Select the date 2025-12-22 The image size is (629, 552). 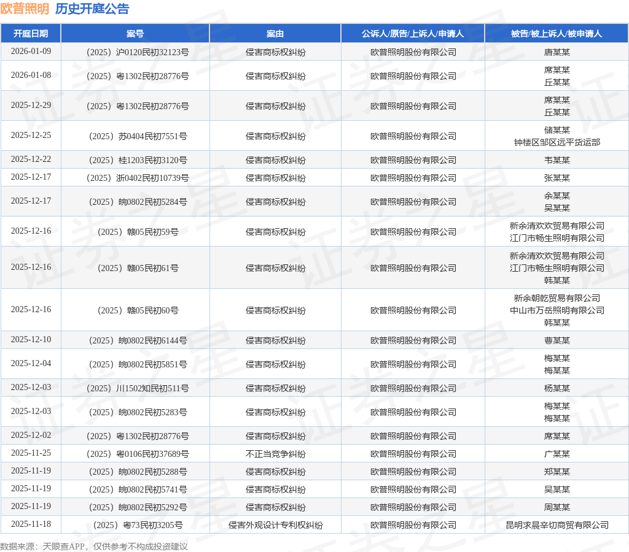31,159
